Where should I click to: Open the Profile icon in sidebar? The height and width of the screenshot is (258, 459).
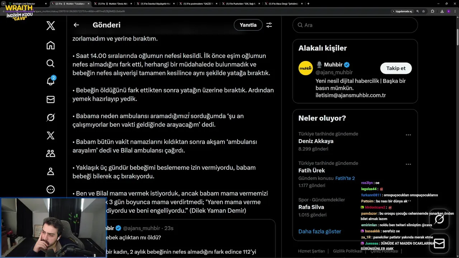click(x=51, y=171)
